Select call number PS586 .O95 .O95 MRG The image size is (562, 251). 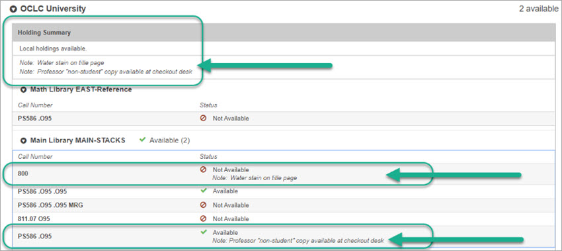tap(50, 205)
